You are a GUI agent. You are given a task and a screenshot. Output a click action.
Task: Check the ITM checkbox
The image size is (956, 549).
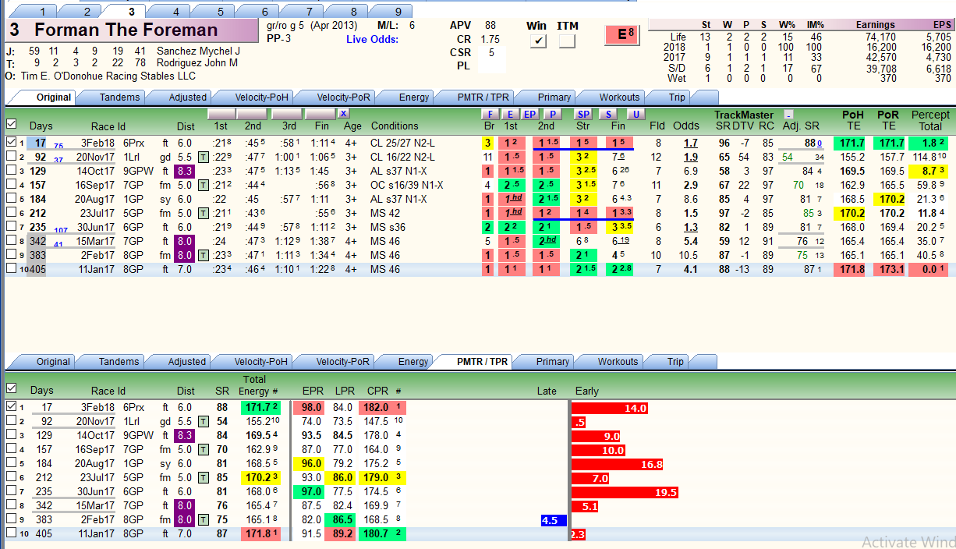click(x=567, y=41)
